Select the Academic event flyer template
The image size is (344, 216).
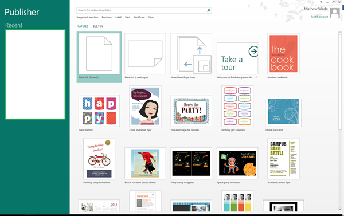(x=283, y=159)
